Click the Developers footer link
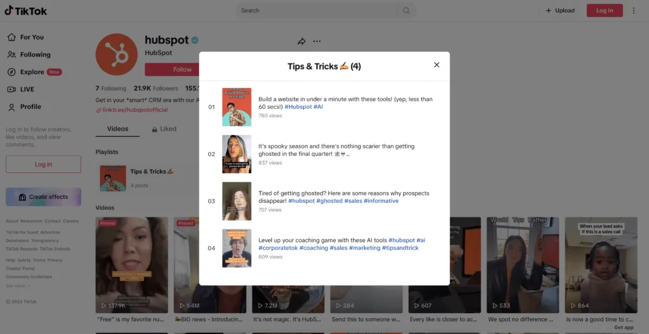This screenshot has width=649, height=334. [17, 240]
